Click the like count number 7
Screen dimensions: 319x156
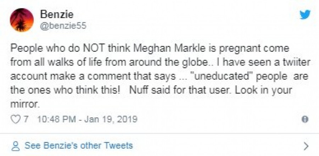[x=26, y=119]
